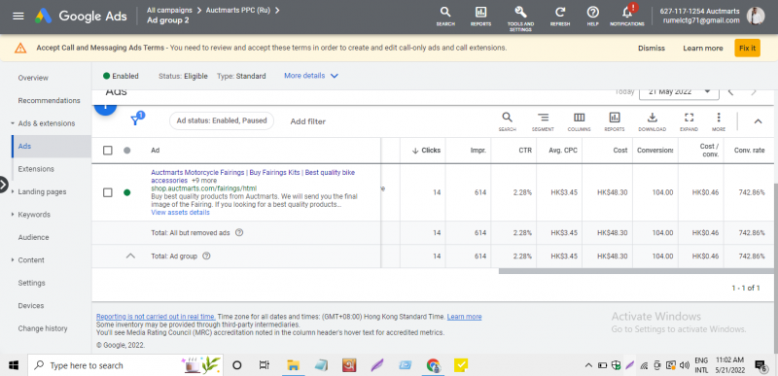The height and width of the screenshot is (376, 778).
Task: Click the grey status column header dot
Action: [x=127, y=150]
